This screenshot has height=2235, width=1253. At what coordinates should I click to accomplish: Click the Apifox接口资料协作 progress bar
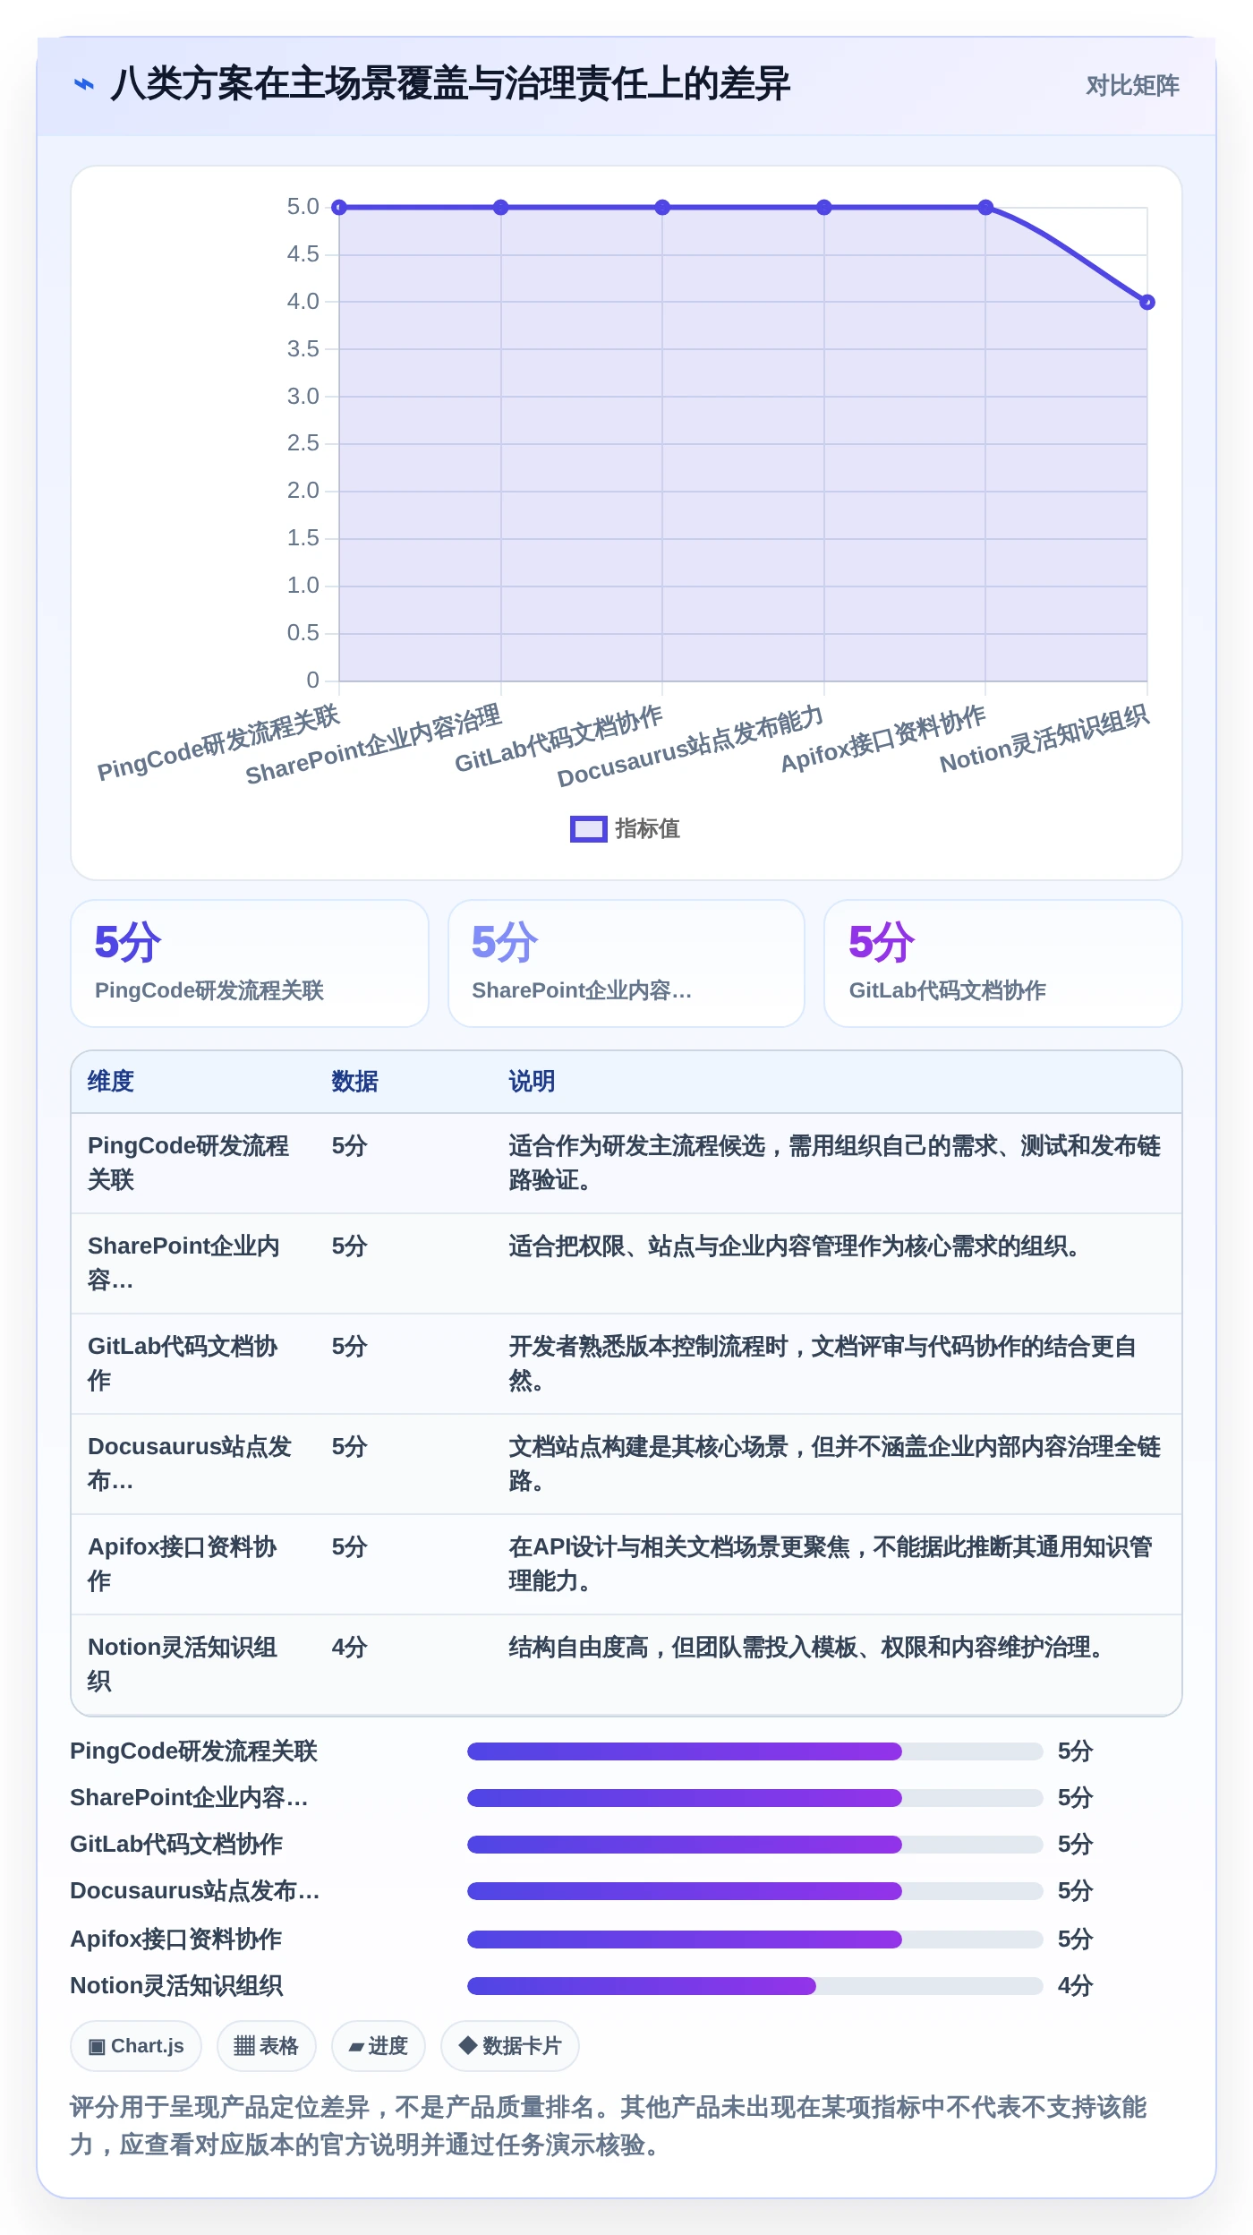[754, 1940]
